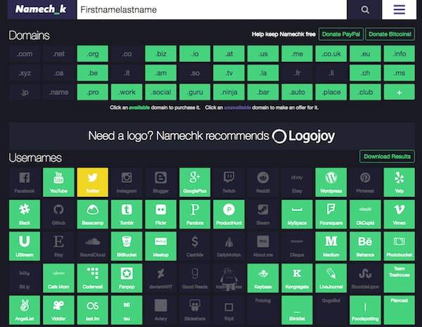
Task: Click the Keybase username tile
Action: (x=263, y=278)
